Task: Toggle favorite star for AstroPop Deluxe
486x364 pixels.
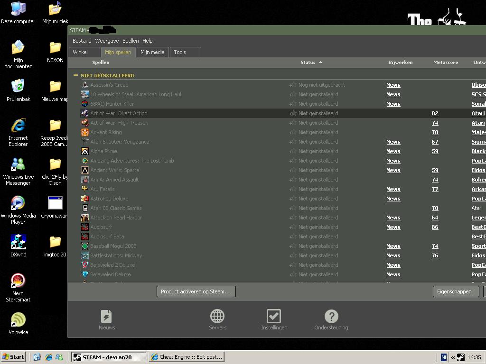Action: click(293, 199)
